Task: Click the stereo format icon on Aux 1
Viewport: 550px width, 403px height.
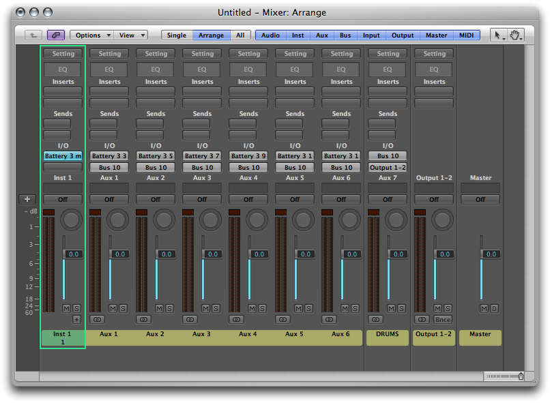Action: point(97,319)
